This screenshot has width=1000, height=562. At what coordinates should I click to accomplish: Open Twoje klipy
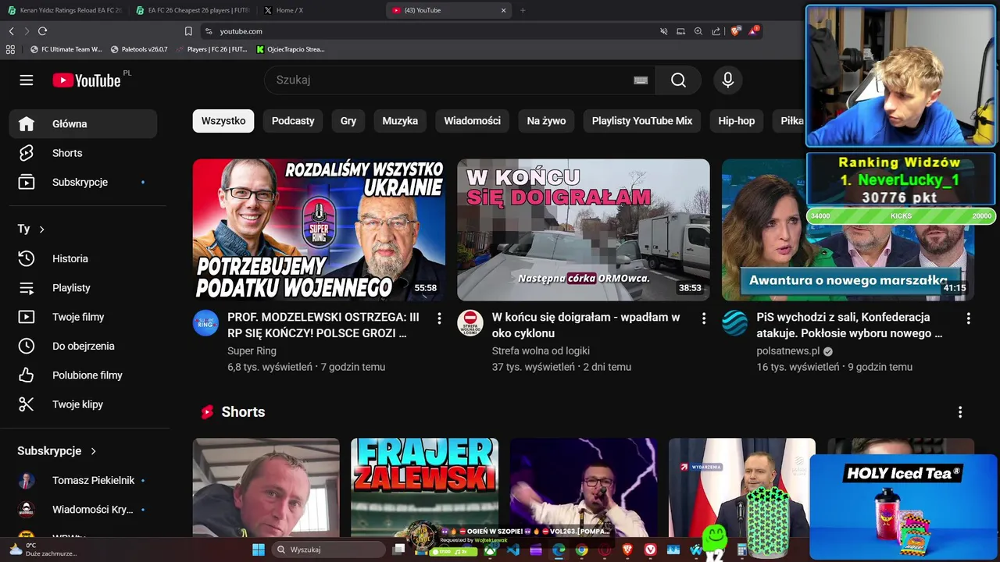coord(84,404)
